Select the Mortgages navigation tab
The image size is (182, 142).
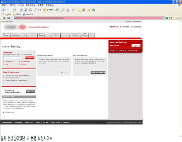pyautogui.click(x=56, y=35)
